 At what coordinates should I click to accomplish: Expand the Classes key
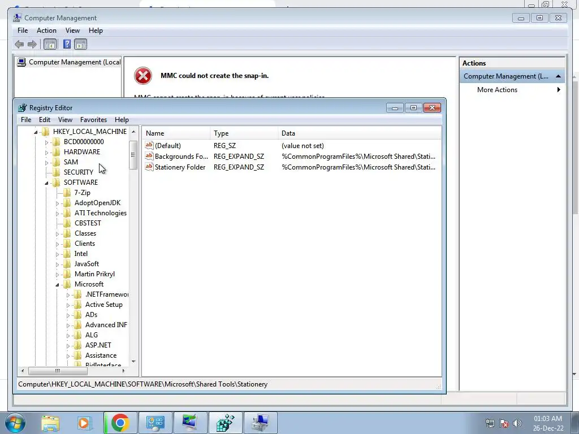coord(57,233)
